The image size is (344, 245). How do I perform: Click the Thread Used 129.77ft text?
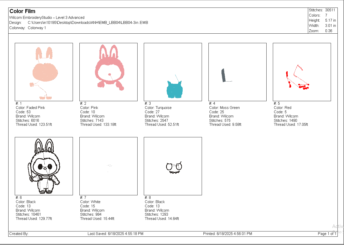34,219
